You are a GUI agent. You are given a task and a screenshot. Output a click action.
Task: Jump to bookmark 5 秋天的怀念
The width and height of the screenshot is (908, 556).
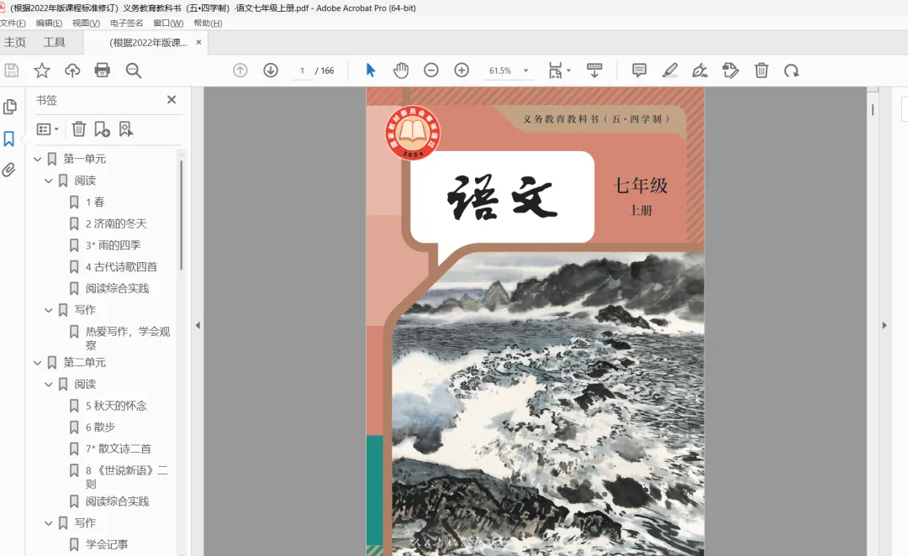coord(116,406)
